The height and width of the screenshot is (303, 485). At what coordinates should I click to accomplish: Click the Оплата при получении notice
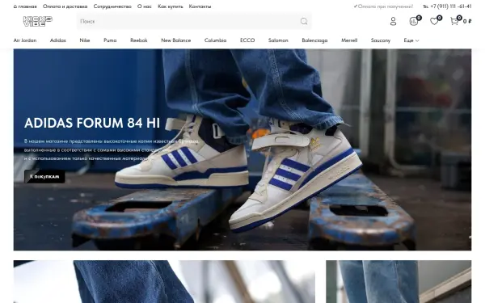pos(383,6)
